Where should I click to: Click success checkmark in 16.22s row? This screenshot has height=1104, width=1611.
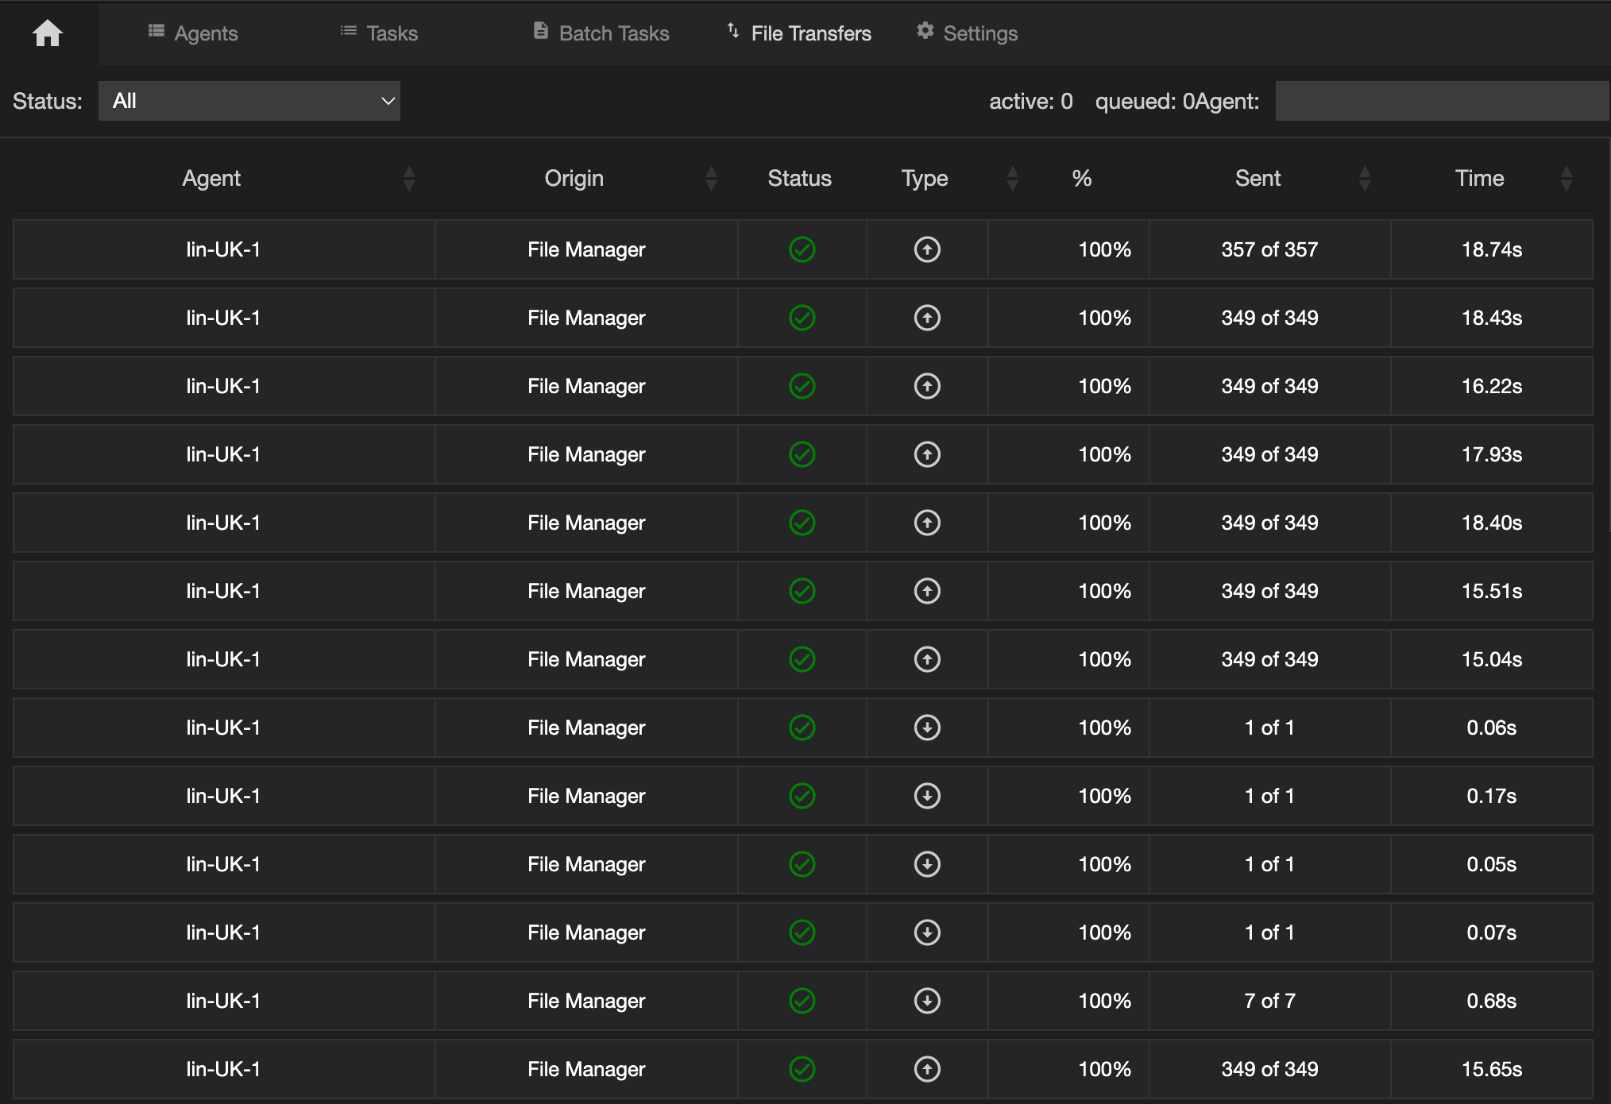802,386
